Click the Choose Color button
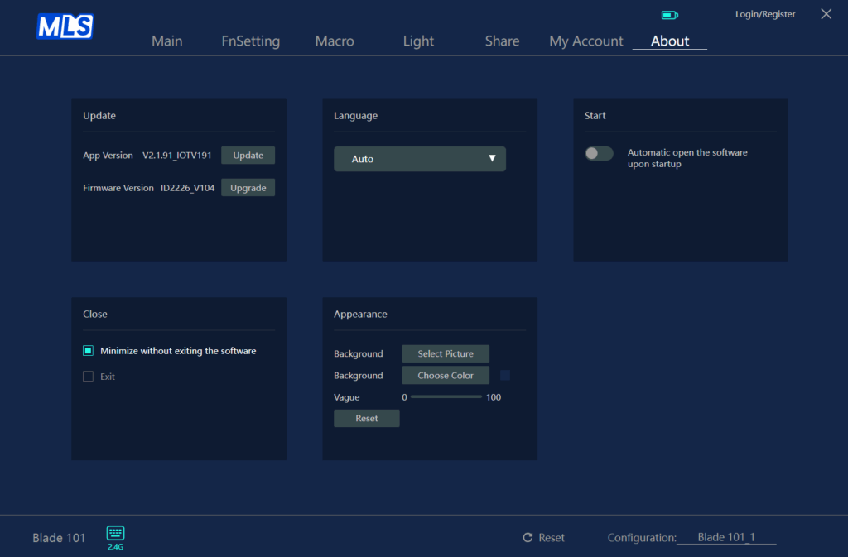The width and height of the screenshot is (848, 557). pos(446,375)
